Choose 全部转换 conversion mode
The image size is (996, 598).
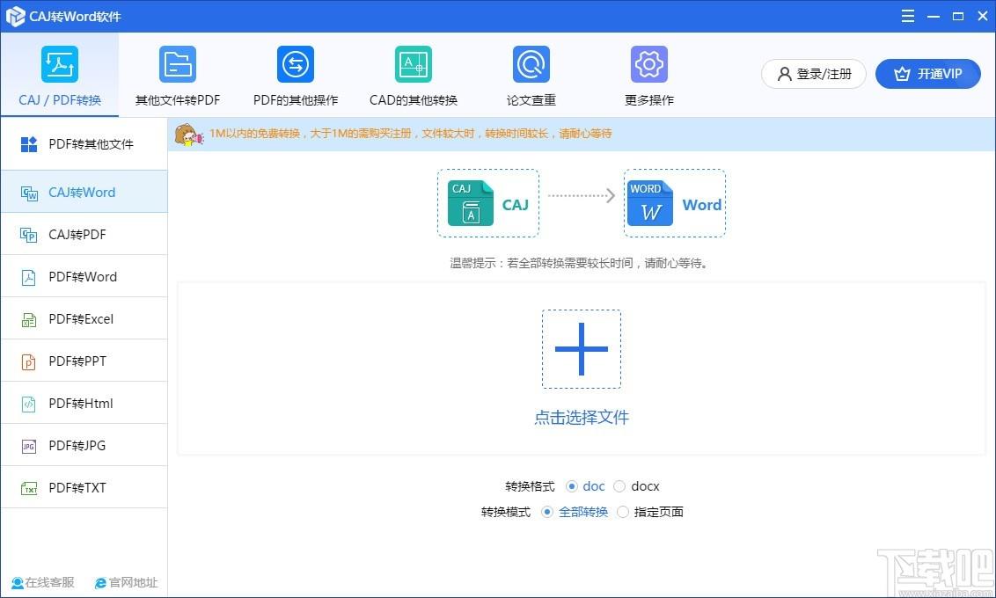pos(547,512)
